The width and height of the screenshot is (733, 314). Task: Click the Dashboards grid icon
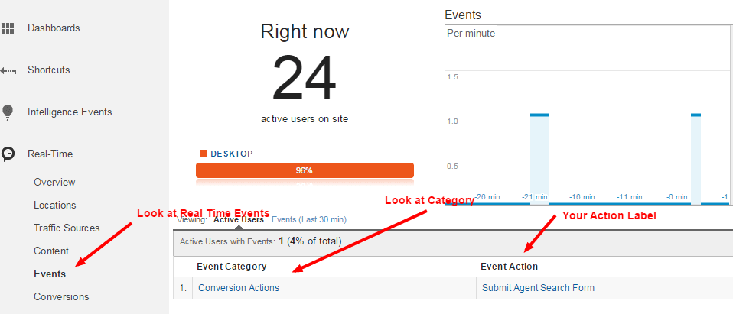coord(8,28)
